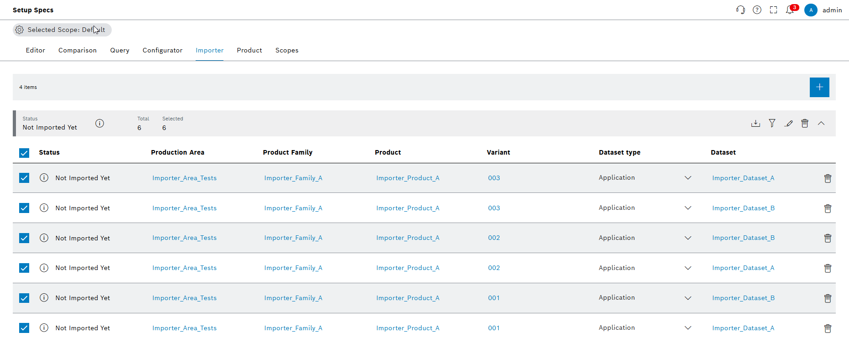Toggle fullscreen mode icon

click(773, 10)
